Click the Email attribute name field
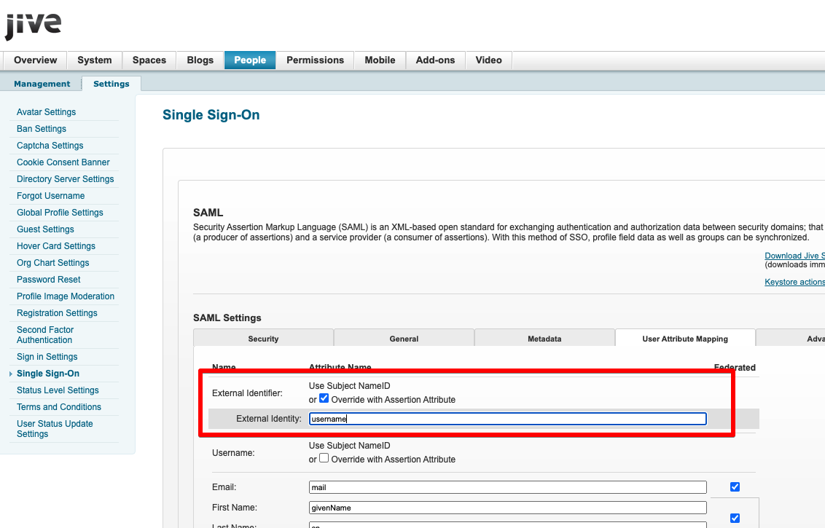 coord(508,487)
